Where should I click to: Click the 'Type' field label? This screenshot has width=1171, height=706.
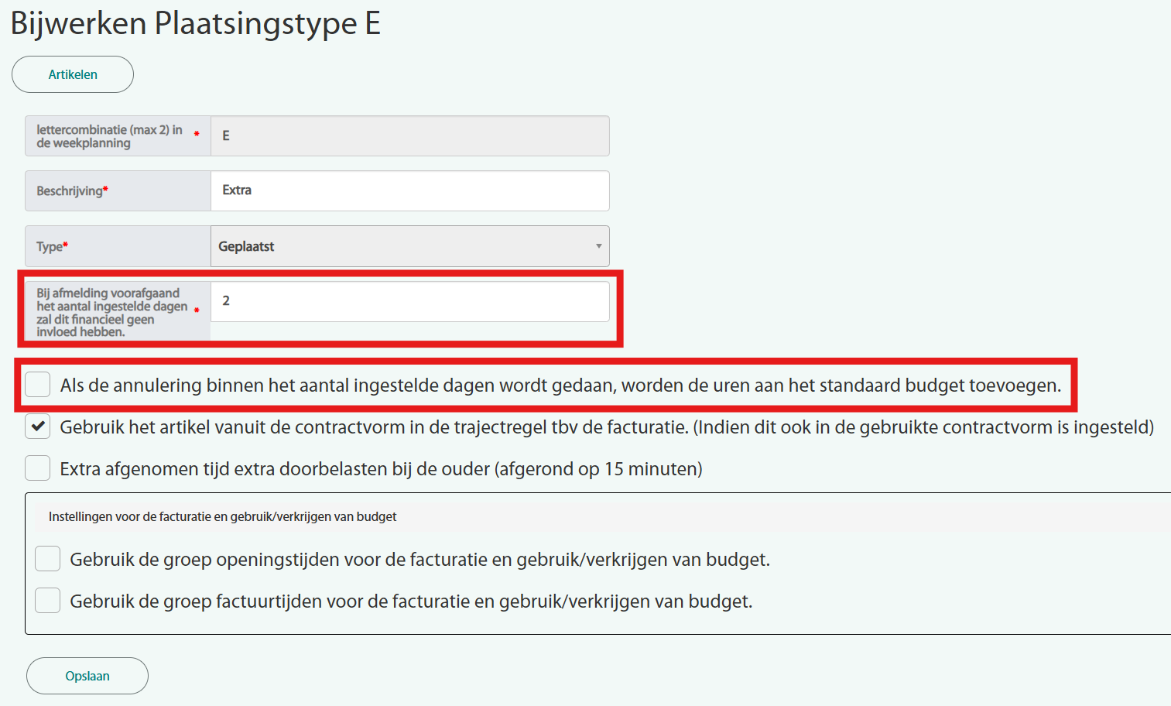pyautogui.click(x=51, y=247)
